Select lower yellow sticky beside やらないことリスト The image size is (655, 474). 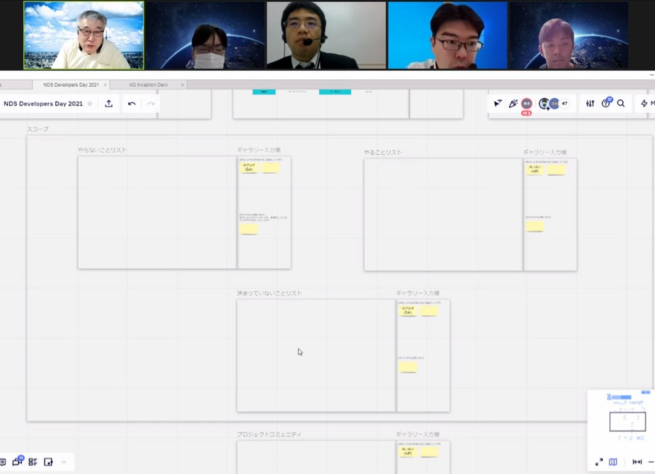(x=249, y=229)
